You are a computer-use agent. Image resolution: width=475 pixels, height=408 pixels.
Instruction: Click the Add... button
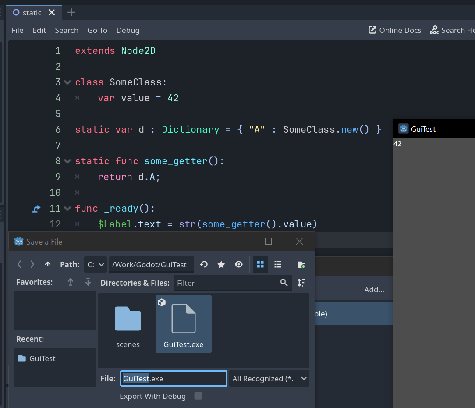tap(374, 290)
